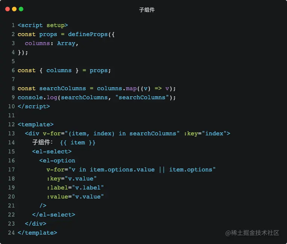The image size is (287, 244).
Task: Click 'item.options.value' on line 17
Action: (x=122, y=170)
